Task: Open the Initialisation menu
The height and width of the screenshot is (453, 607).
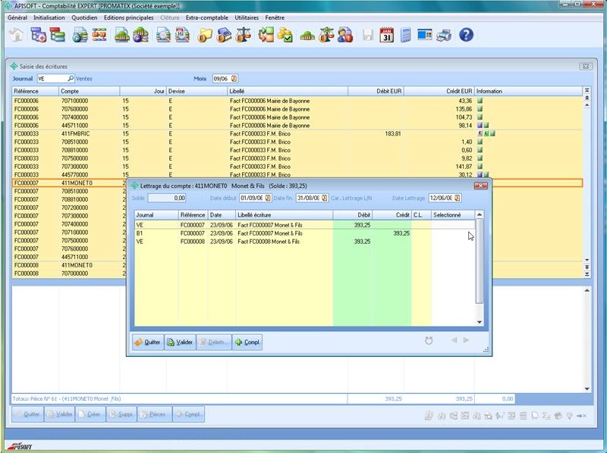Action: click(x=49, y=17)
